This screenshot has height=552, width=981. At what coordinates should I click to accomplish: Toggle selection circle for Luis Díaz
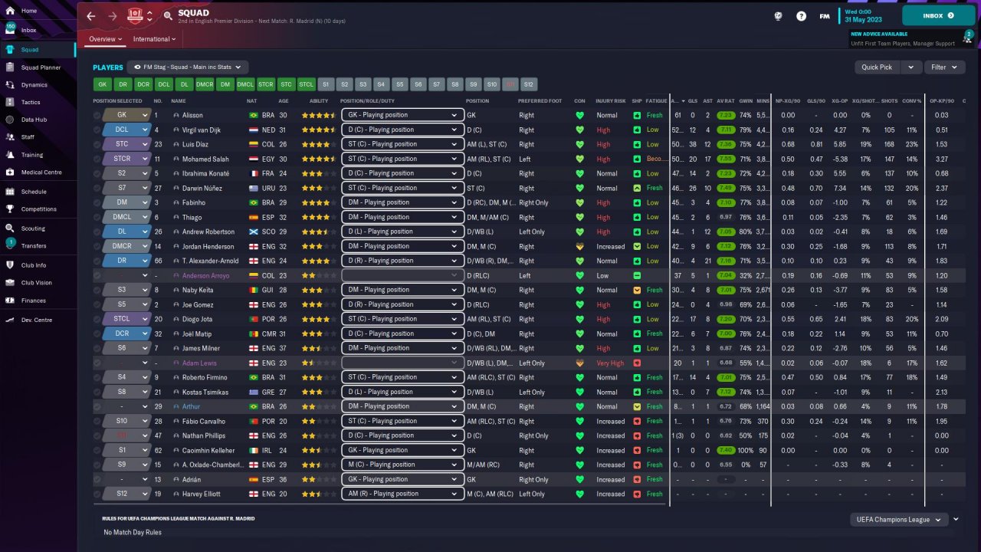[97, 144]
